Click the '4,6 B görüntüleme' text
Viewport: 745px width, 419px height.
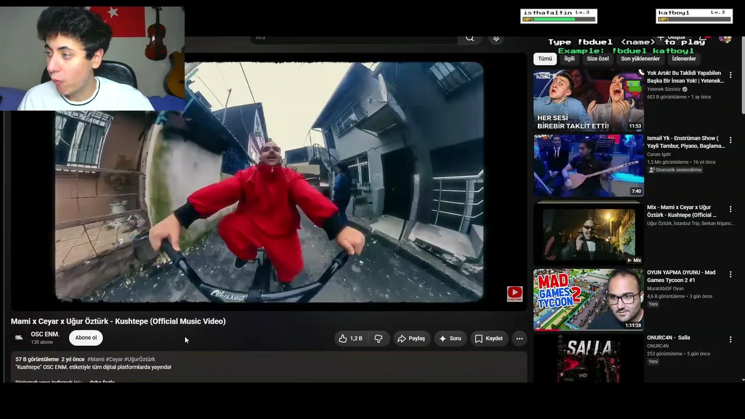point(666,296)
